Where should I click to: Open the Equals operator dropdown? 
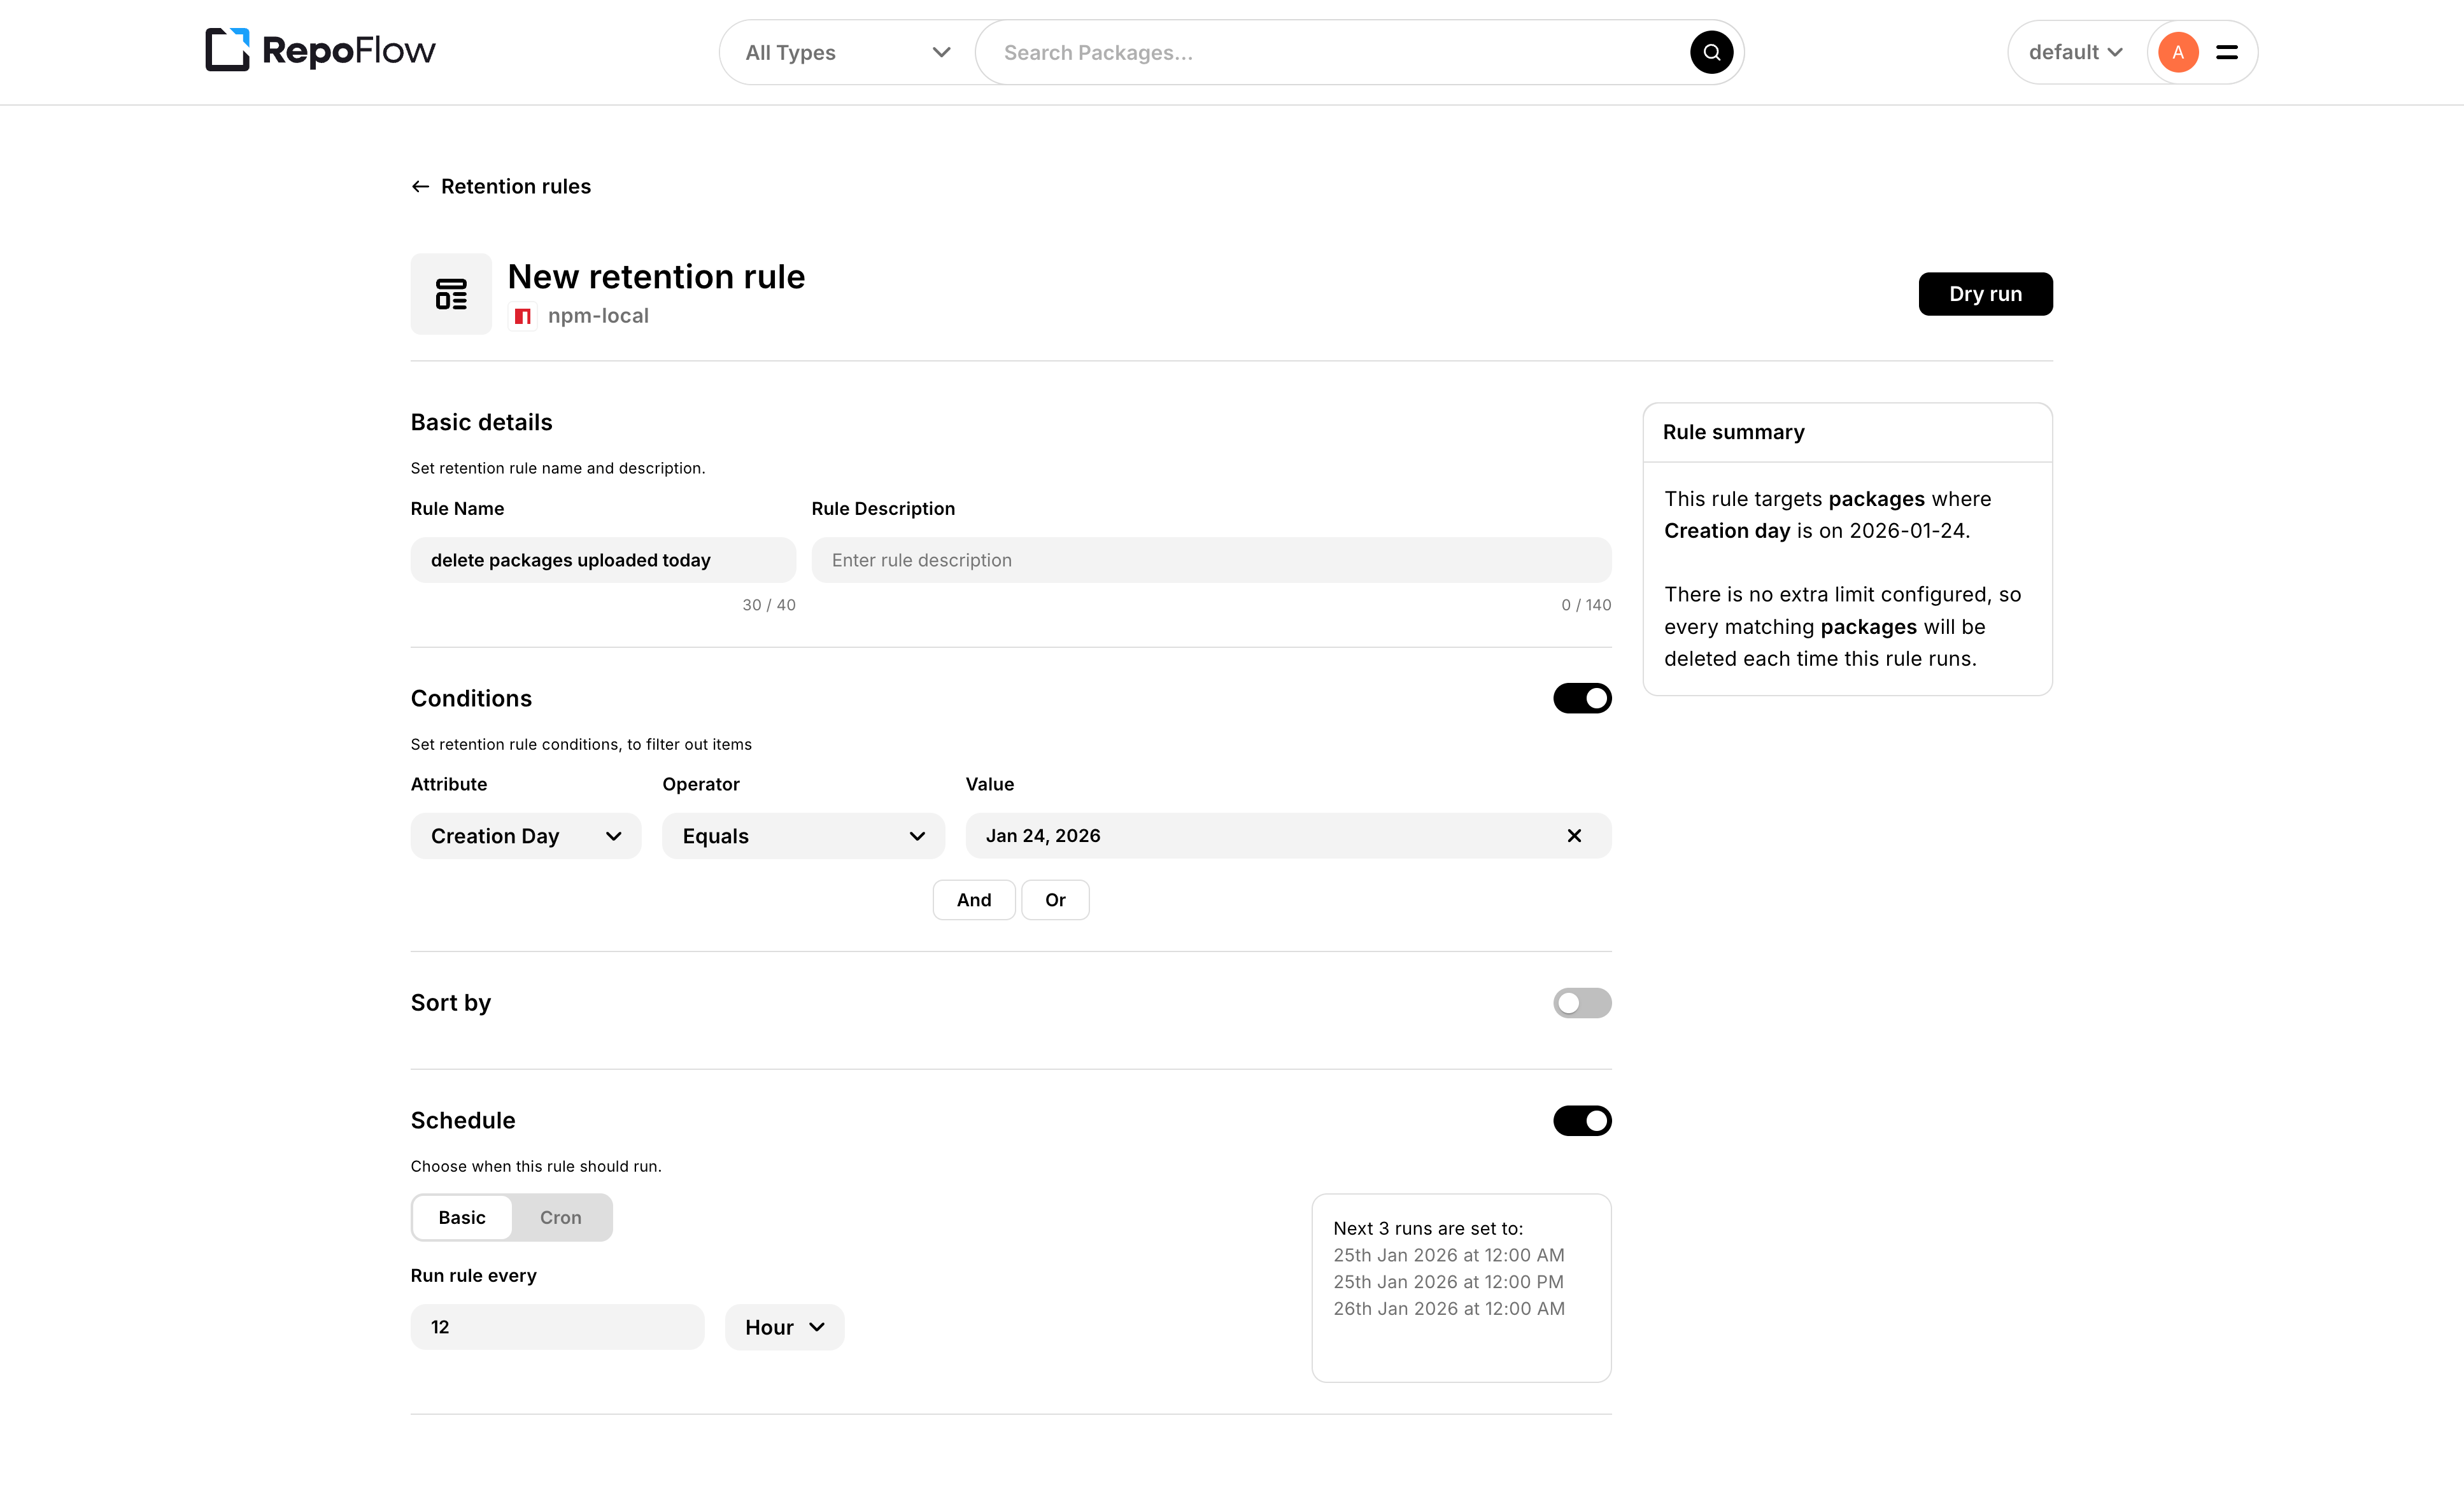[x=802, y=836]
